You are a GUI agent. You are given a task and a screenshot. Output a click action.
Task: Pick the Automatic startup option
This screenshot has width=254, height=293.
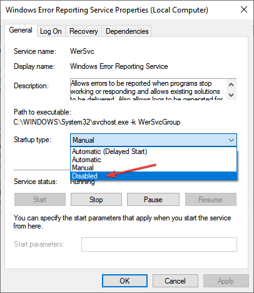point(153,160)
